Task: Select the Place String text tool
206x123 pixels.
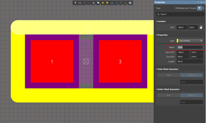Action: point(112,3)
